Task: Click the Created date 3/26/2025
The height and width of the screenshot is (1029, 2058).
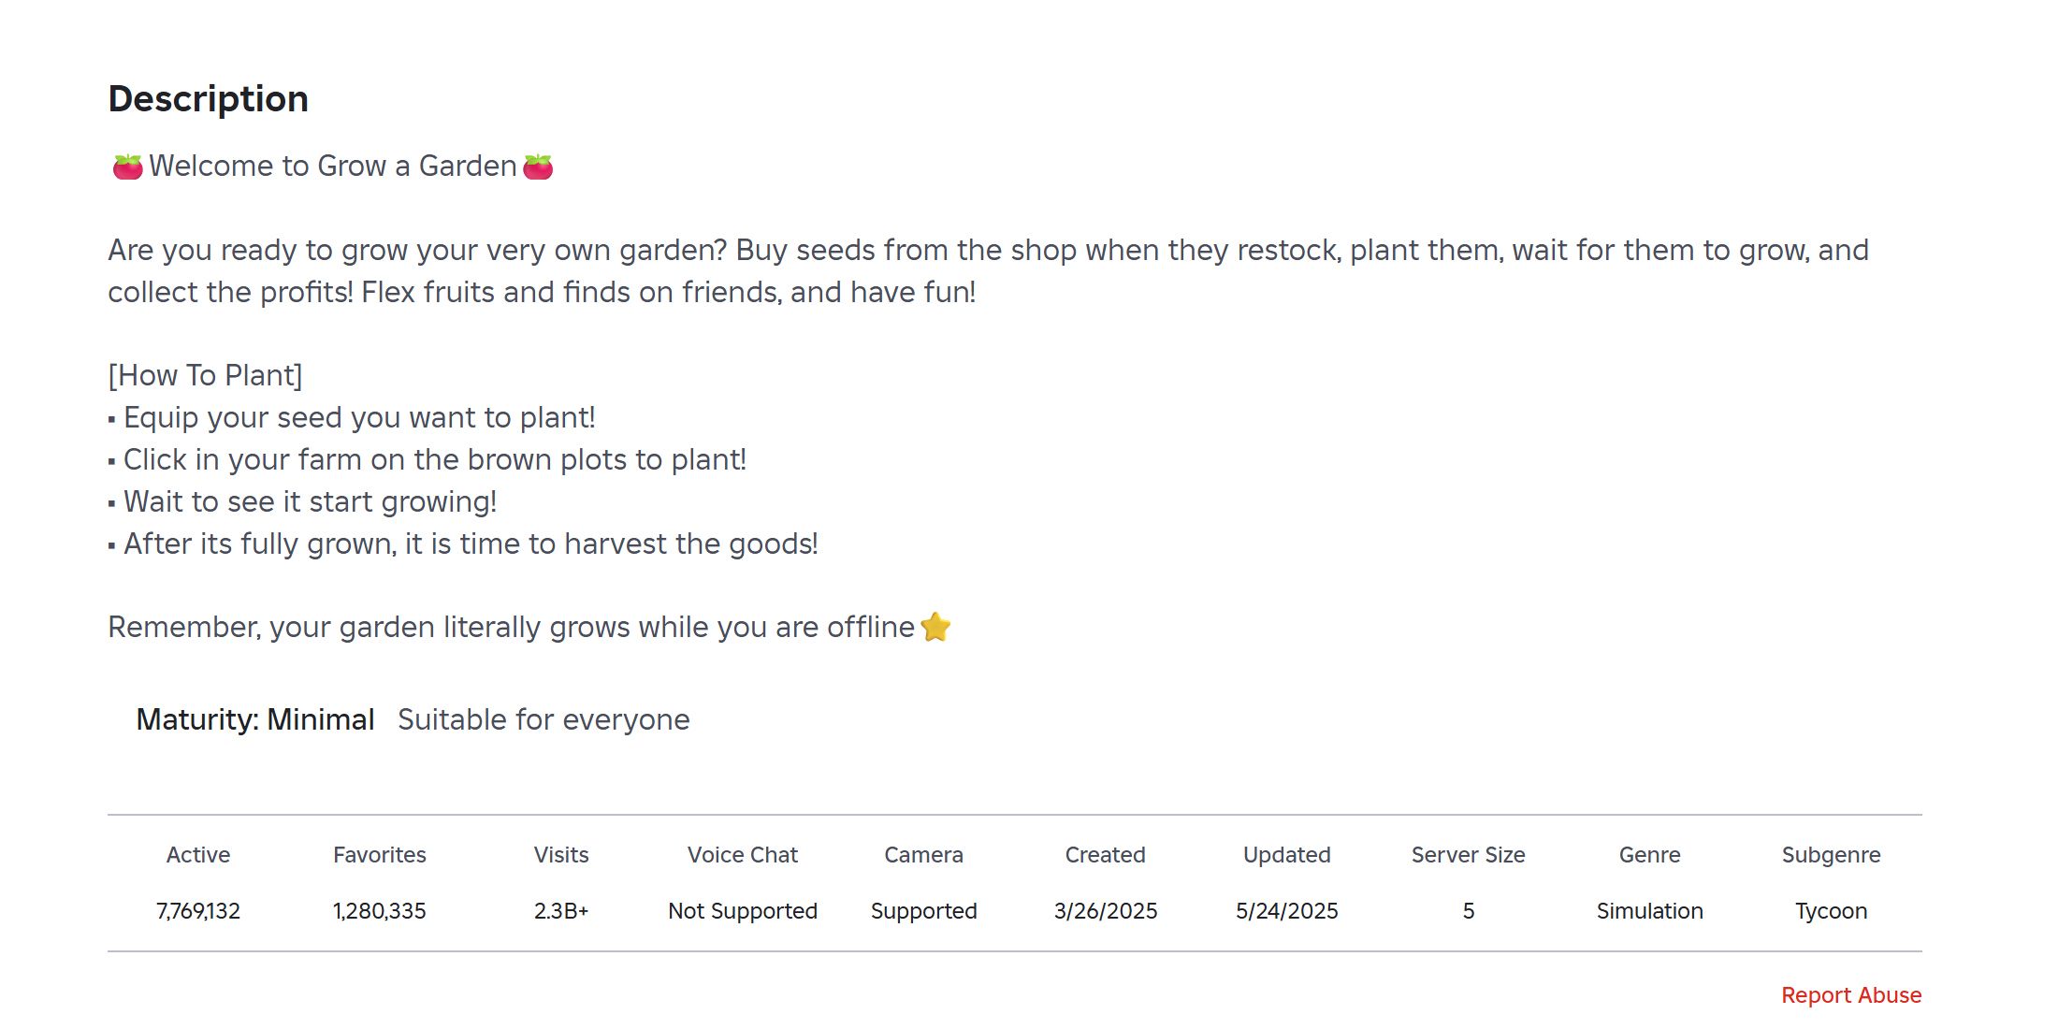Action: tap(1106, 911)
